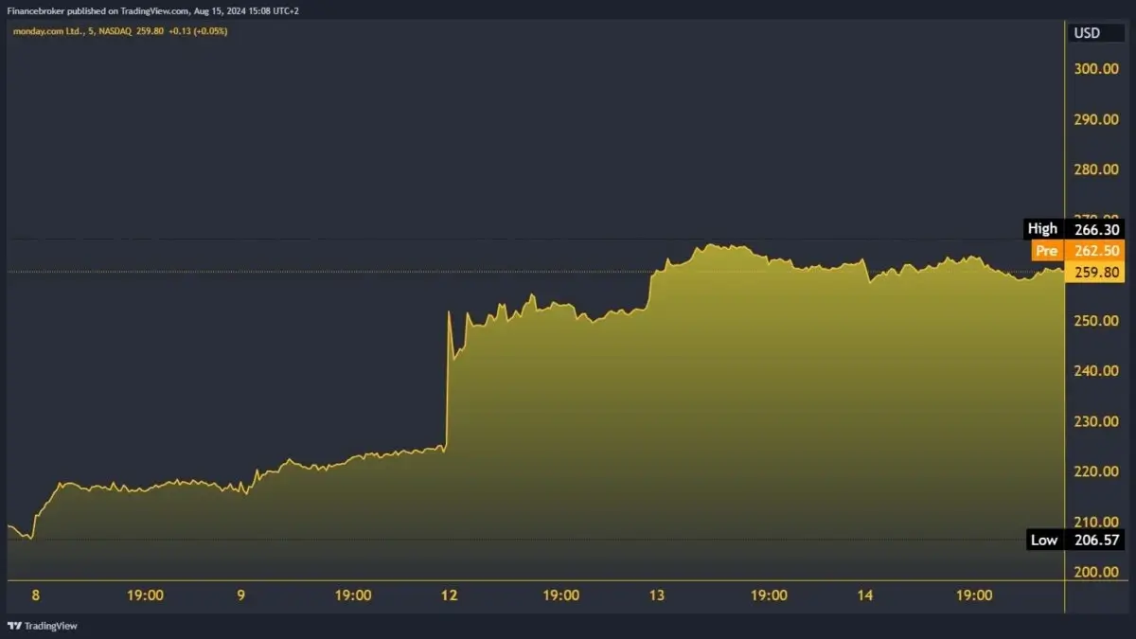Click the 300.00 level on price scale

point(1095,68)
